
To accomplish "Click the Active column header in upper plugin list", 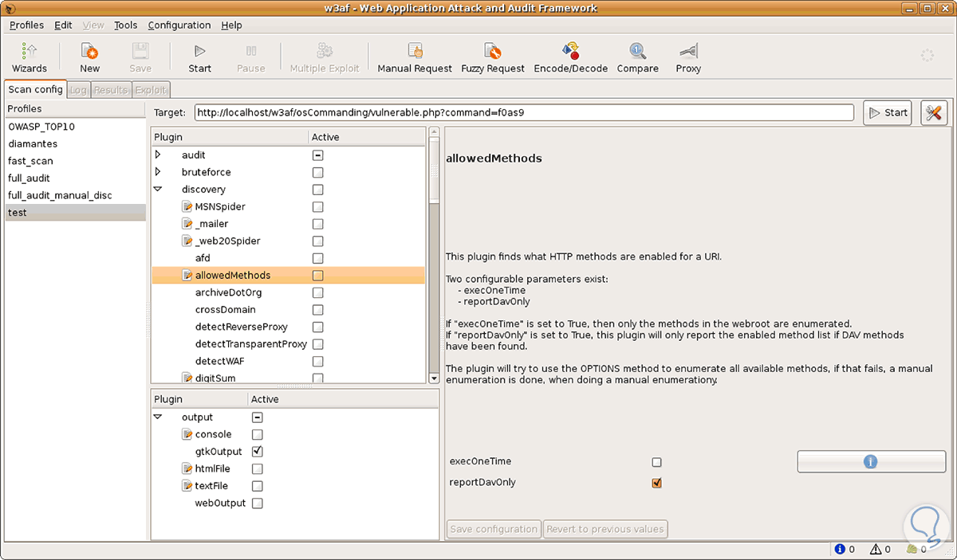I will coord(367,137).
